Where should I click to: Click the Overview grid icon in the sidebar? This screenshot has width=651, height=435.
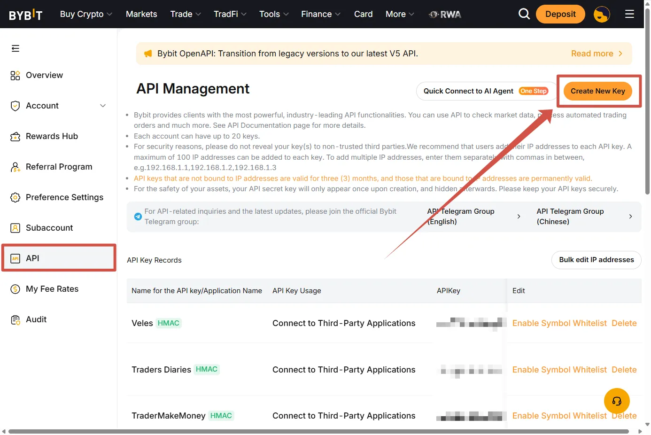pos(15,75)
